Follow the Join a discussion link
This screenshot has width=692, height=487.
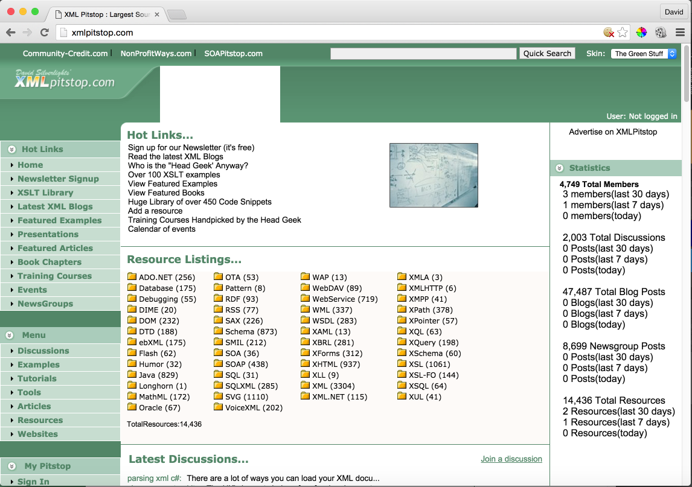tap(511, 459)
